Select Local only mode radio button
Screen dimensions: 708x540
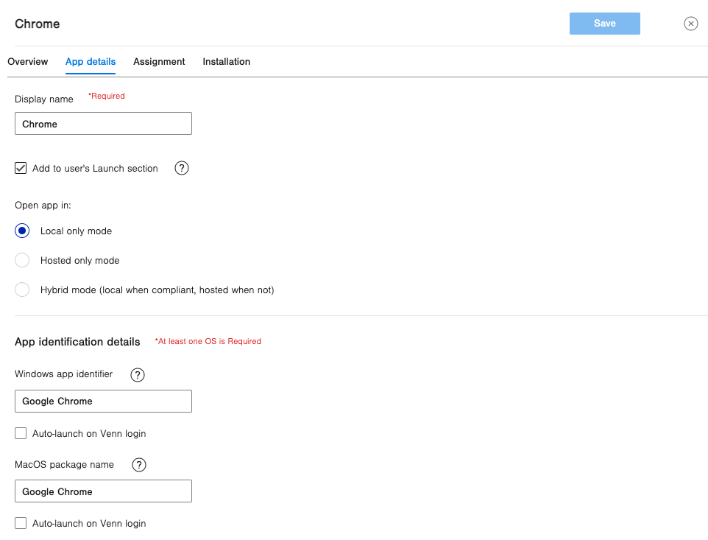pyautogui.click(x=22, y=231)
